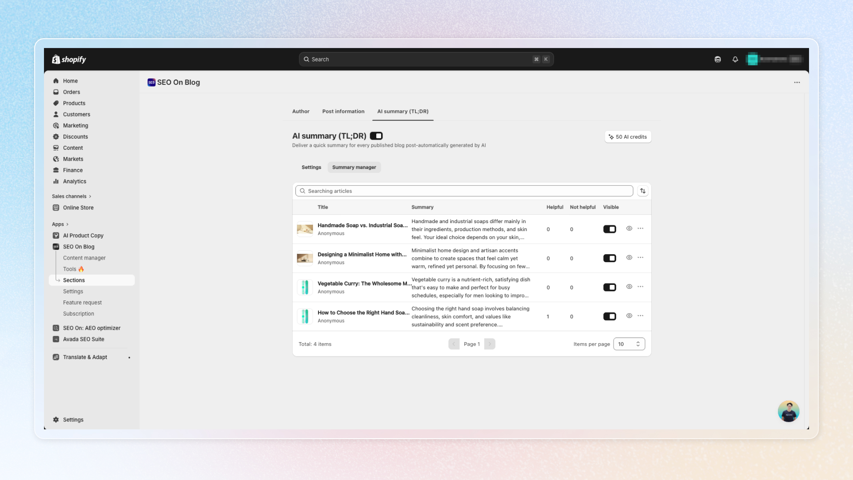Open Content manager link in sidebar

(84, 258)
